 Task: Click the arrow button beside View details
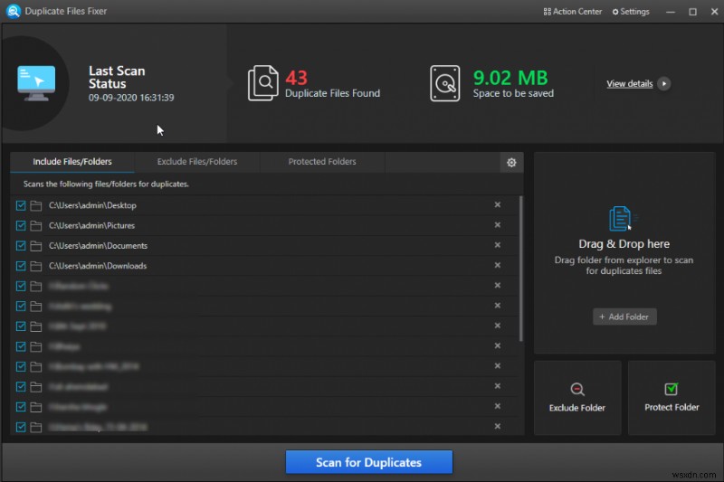tap(664, 84)
